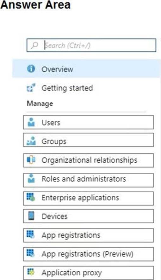Click the Users person icon
The image size is (161, 280).
point(31,122)
